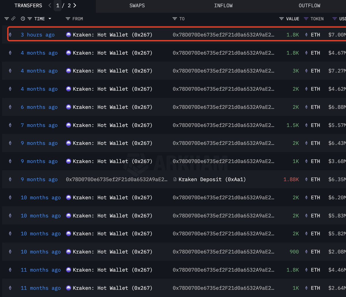This screenshot has width=346, height=297.
Task: Open Kraken Hot Wallet in 7 months ago row
Action: [x=112, y=125]
